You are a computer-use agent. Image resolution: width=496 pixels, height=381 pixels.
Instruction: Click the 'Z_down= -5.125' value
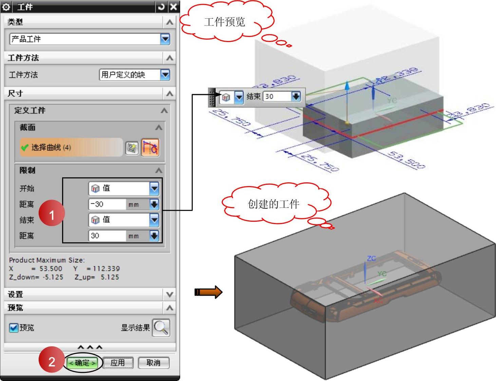coord(36,277)
